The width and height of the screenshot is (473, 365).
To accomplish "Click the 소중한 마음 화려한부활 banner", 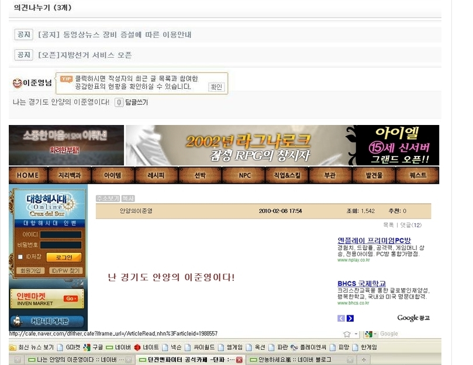I will tap(67, 145).
